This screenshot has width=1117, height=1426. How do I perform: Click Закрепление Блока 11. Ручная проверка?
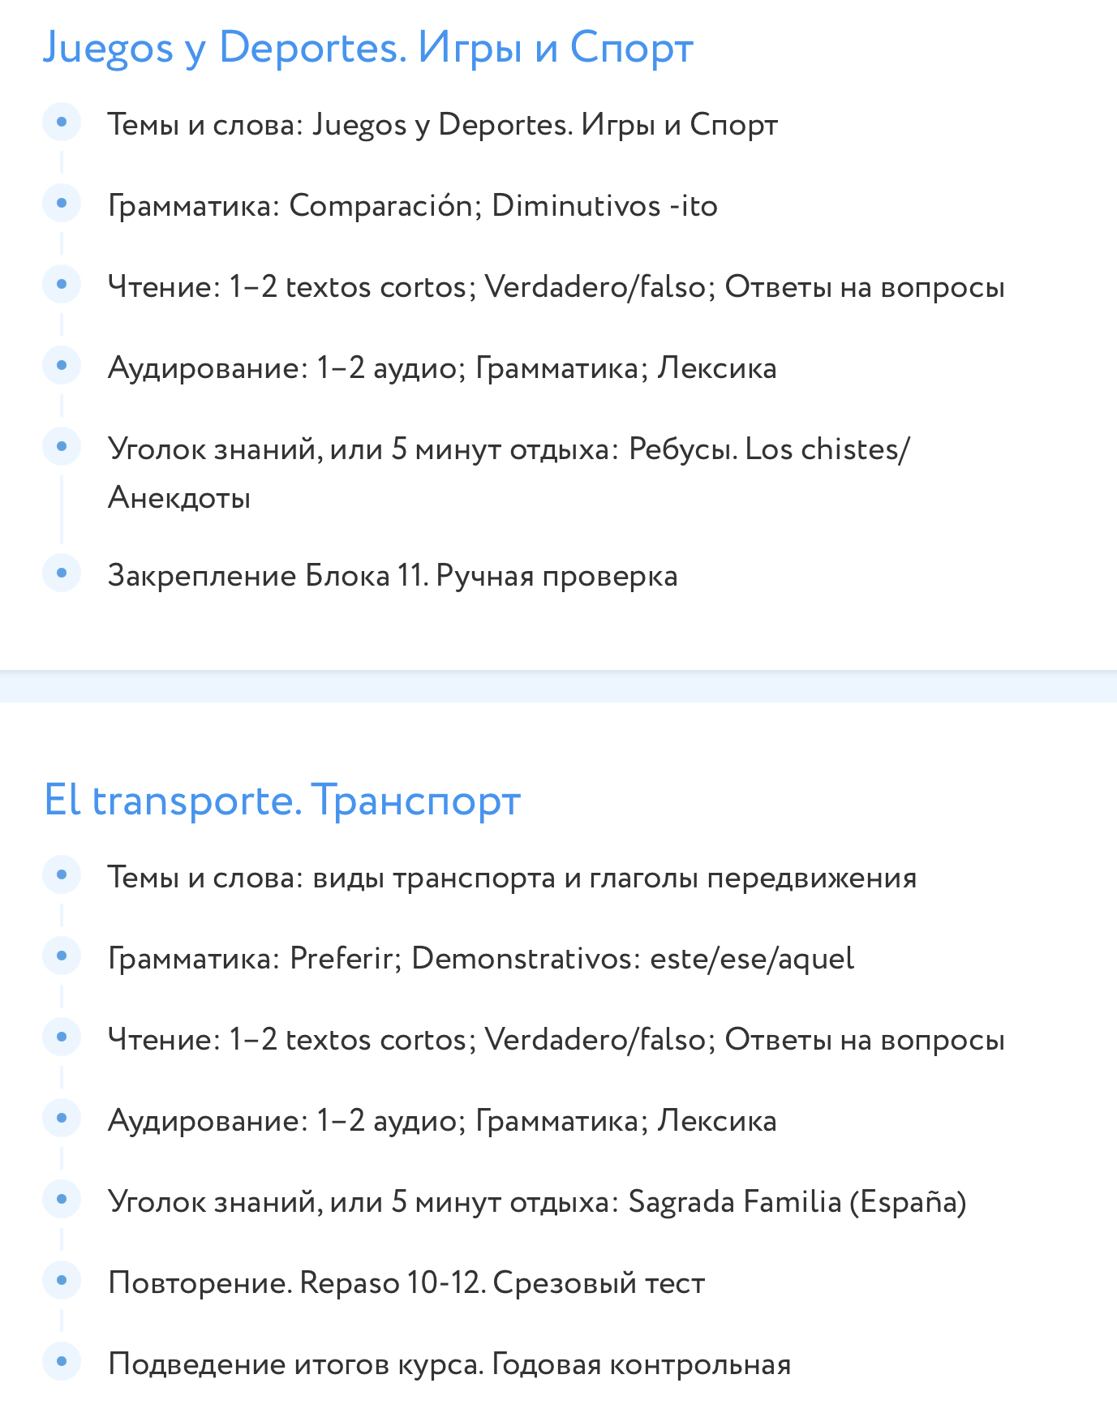point(393,576)
